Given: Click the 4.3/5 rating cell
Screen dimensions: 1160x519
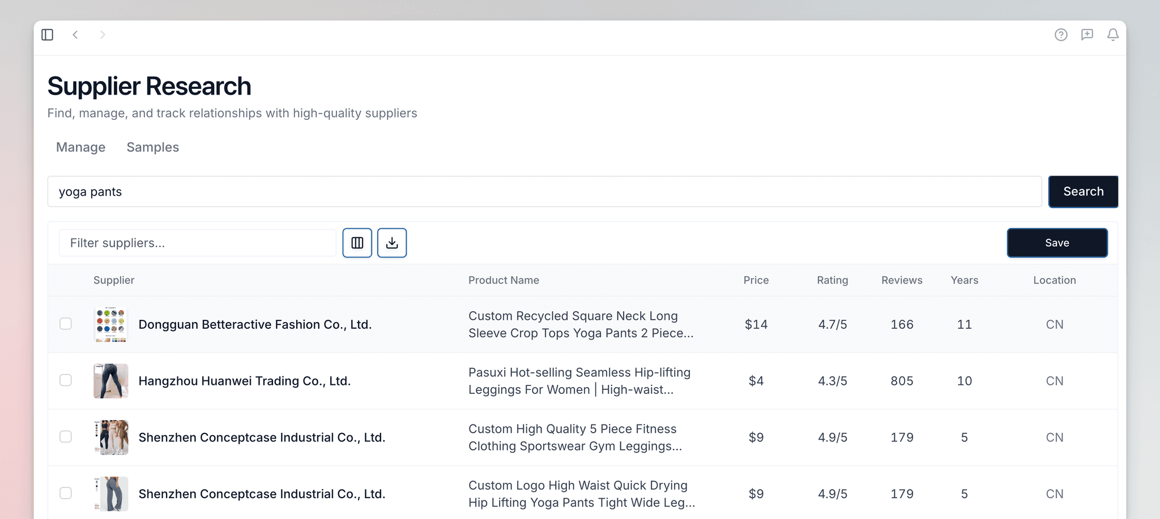Looking at the screenshot, I should [x=833, y=381].
